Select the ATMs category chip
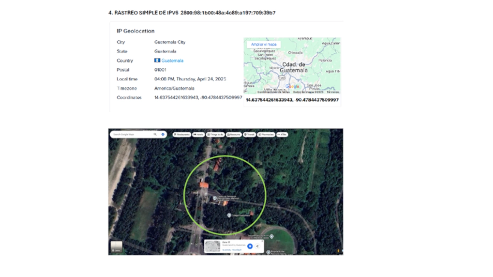493x277 pixels. tap(282, 135)
